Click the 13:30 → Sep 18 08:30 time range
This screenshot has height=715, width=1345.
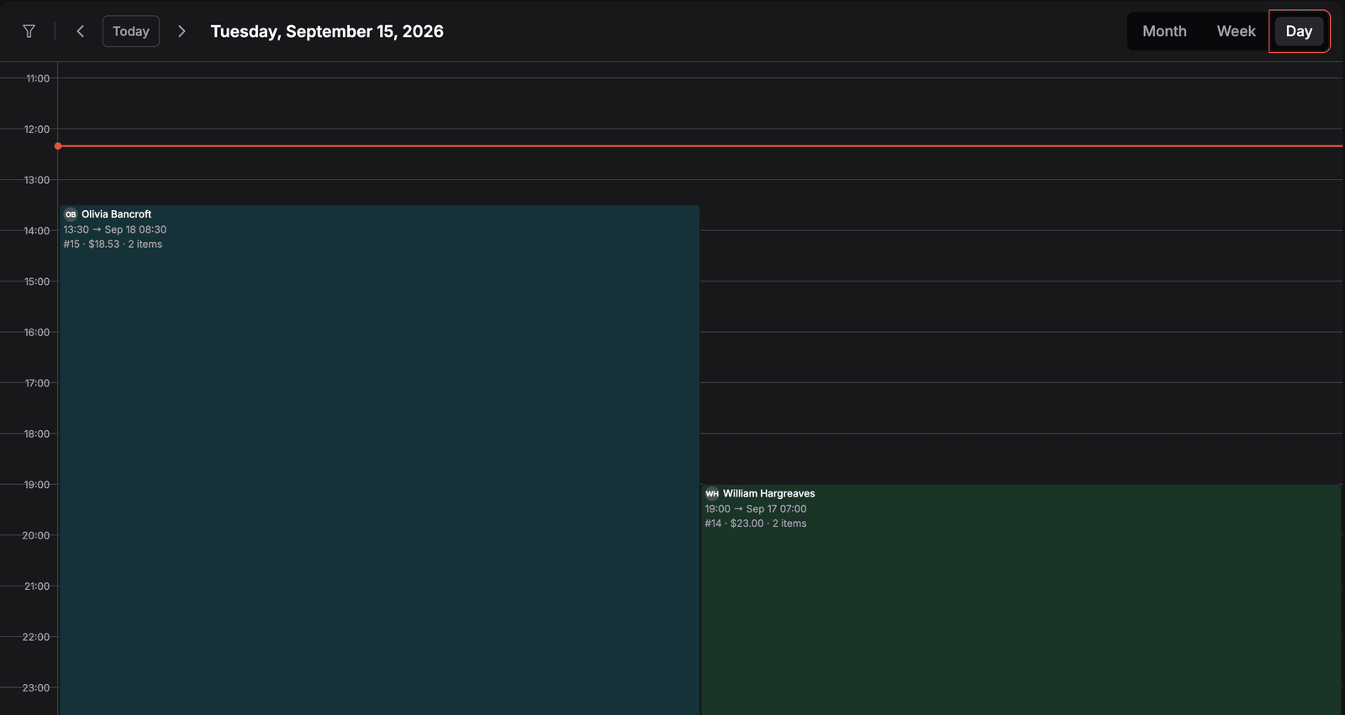115,229
